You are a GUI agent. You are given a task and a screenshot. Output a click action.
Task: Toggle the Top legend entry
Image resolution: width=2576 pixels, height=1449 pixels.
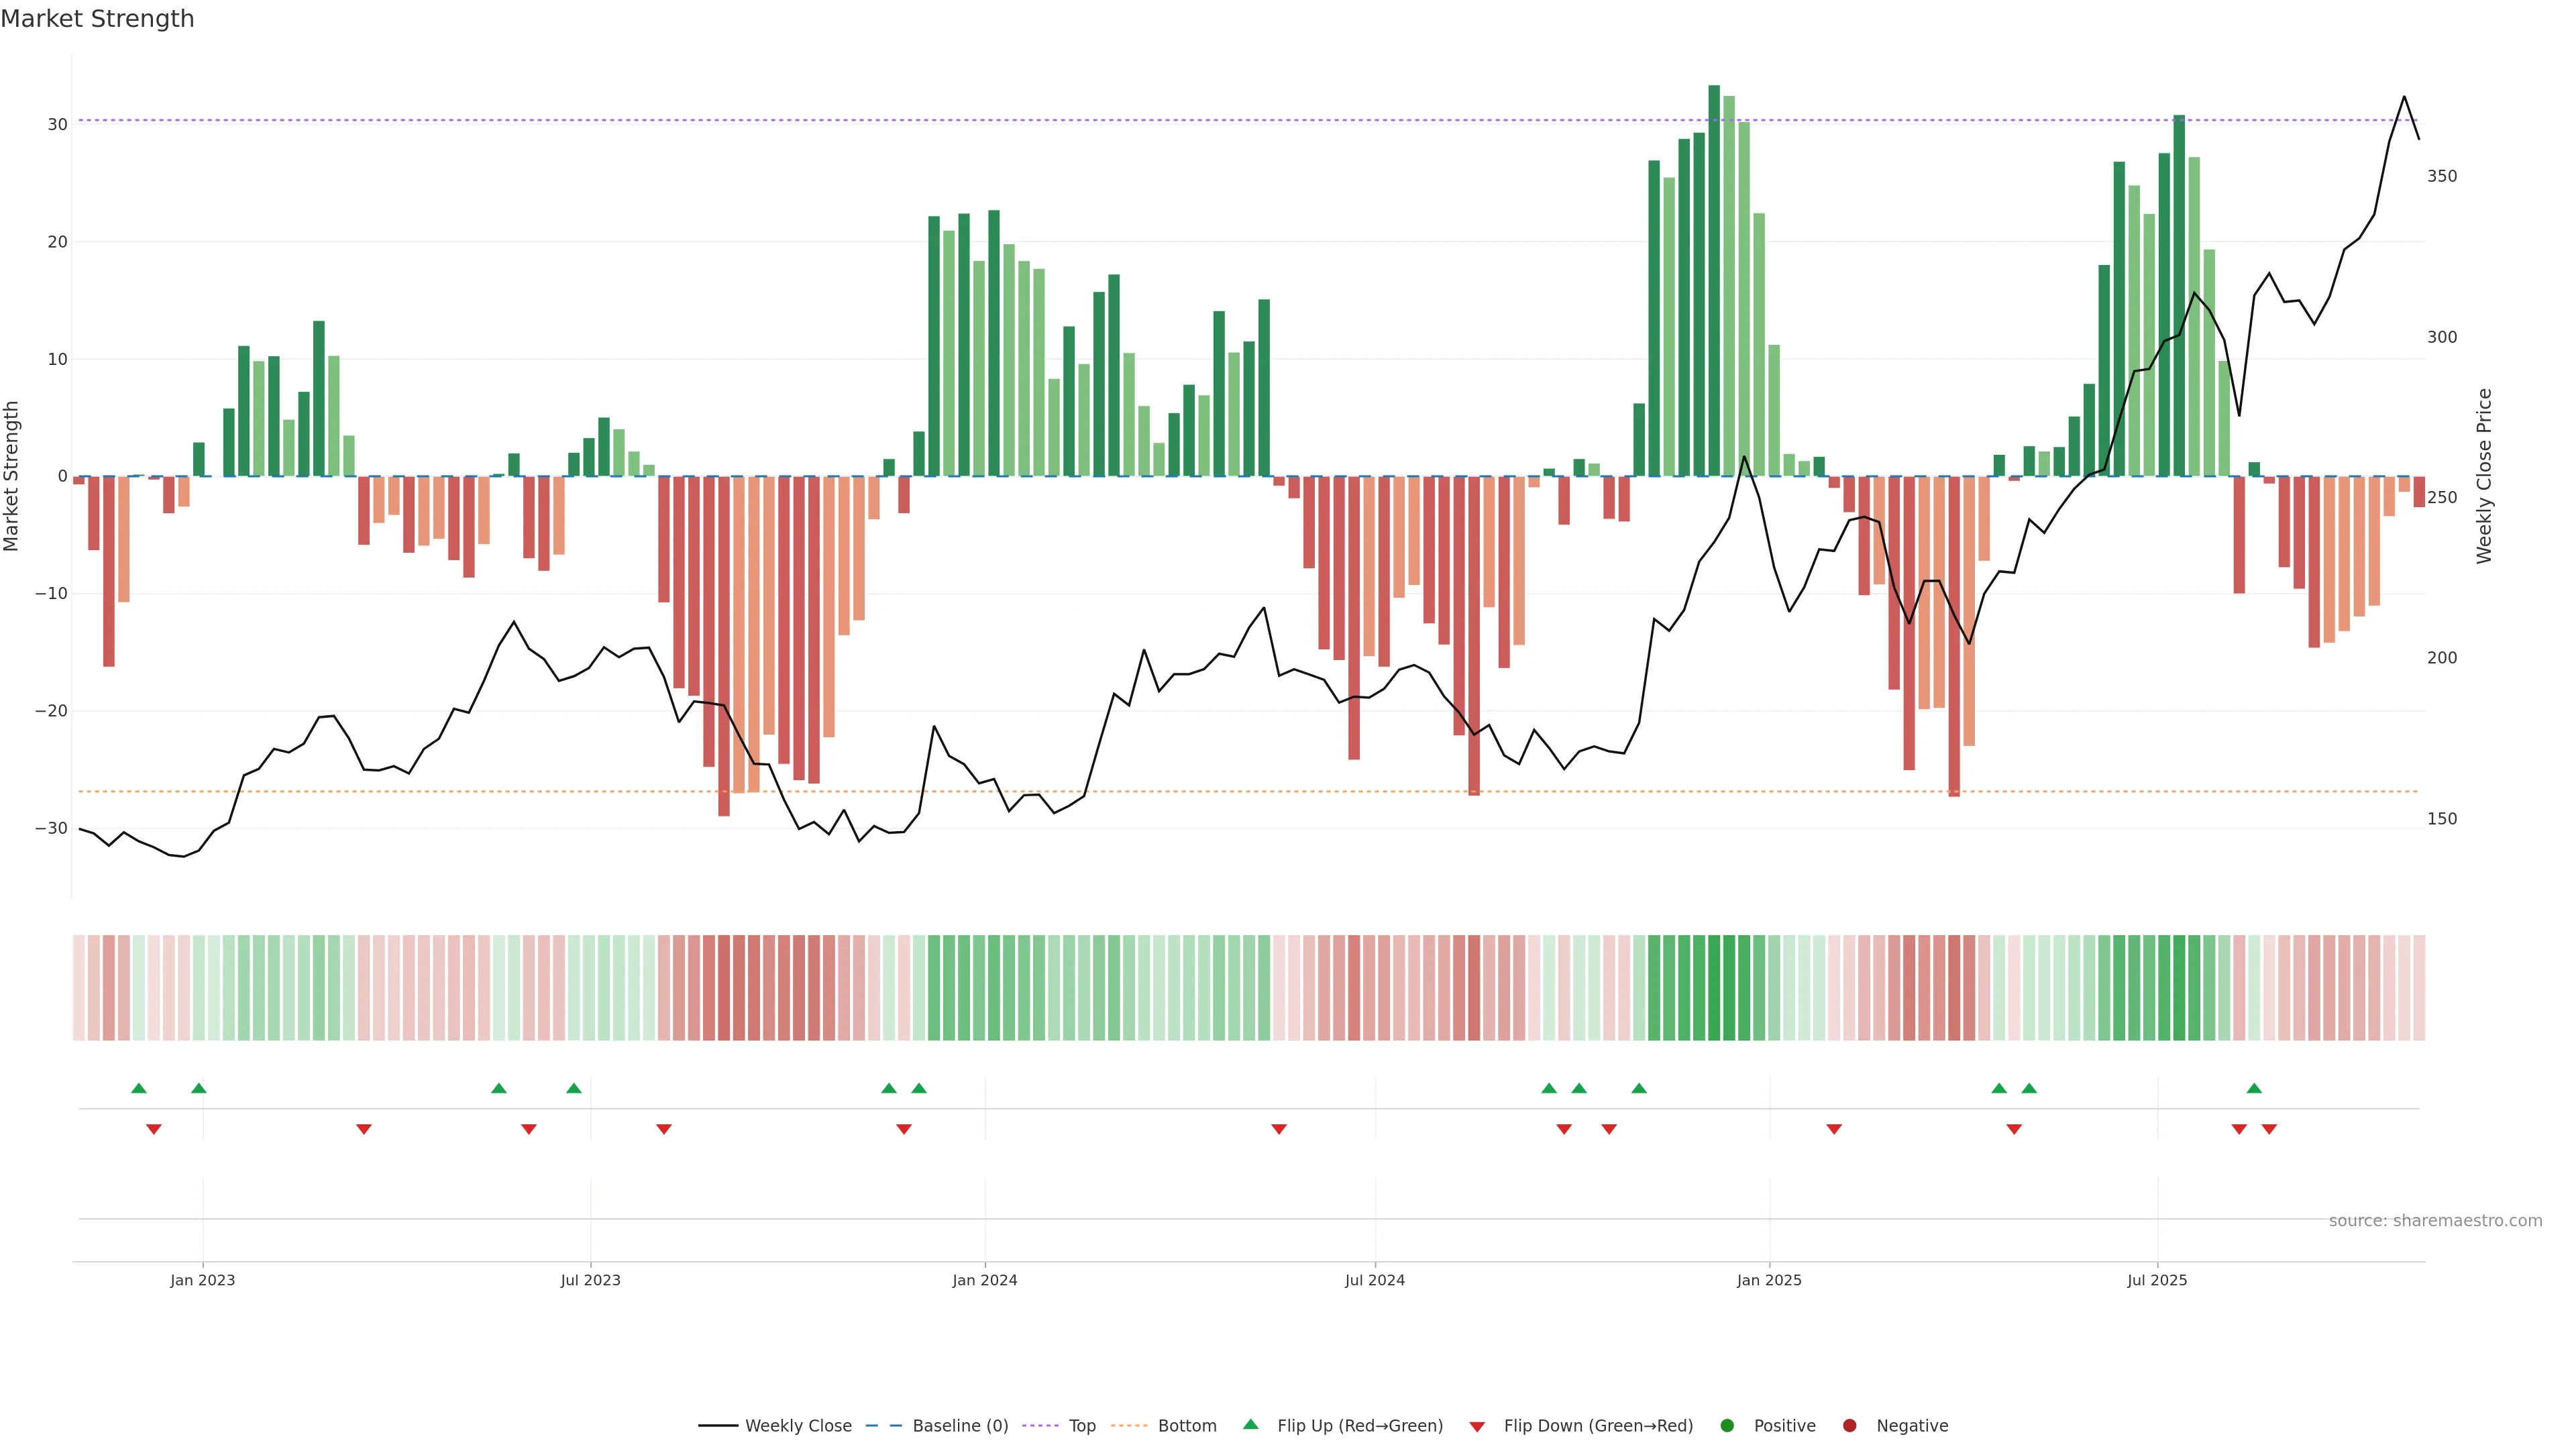pos(1082,1426)
